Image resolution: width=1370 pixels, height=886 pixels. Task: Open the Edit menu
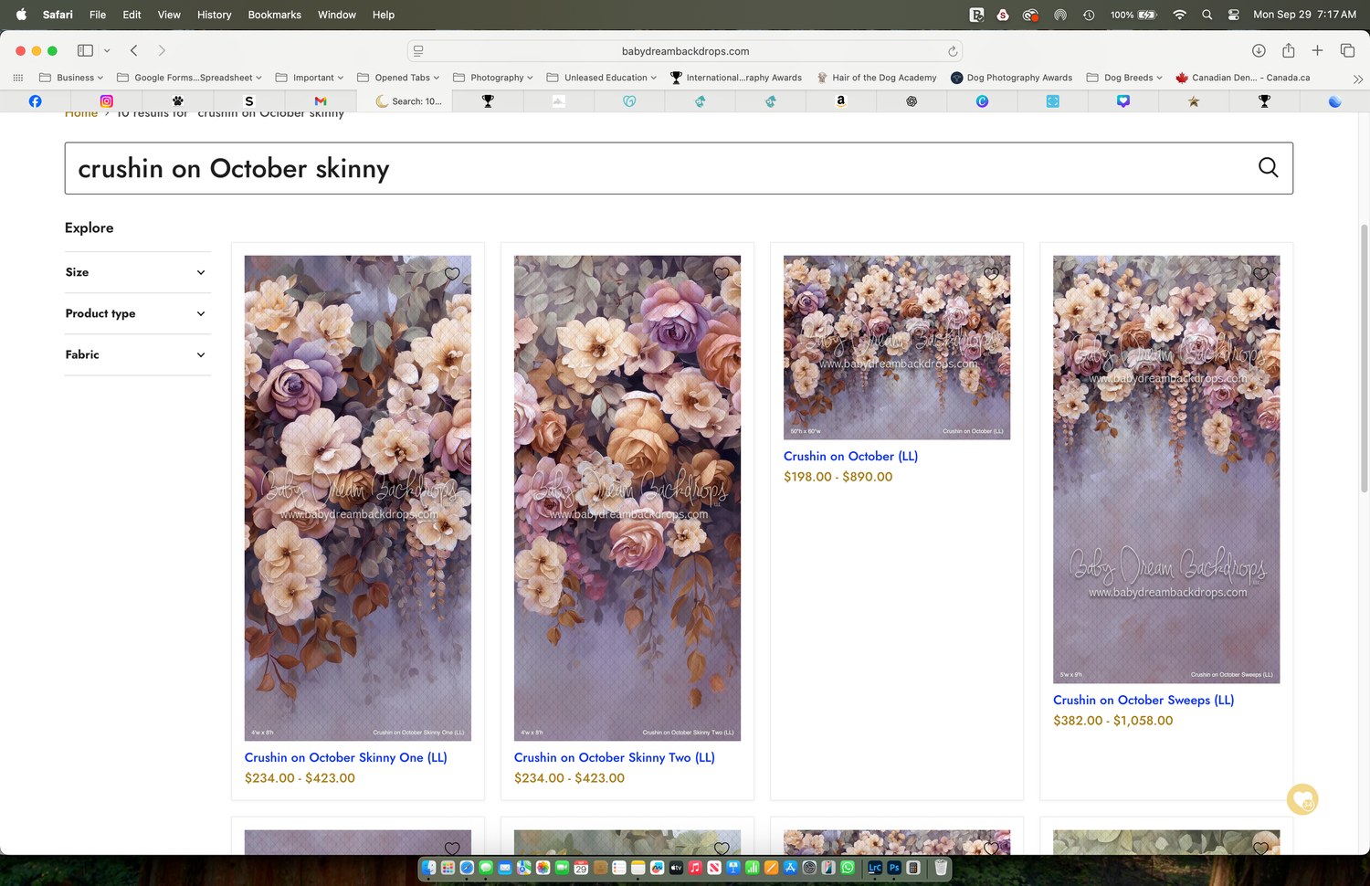click(x=132, y=15)
